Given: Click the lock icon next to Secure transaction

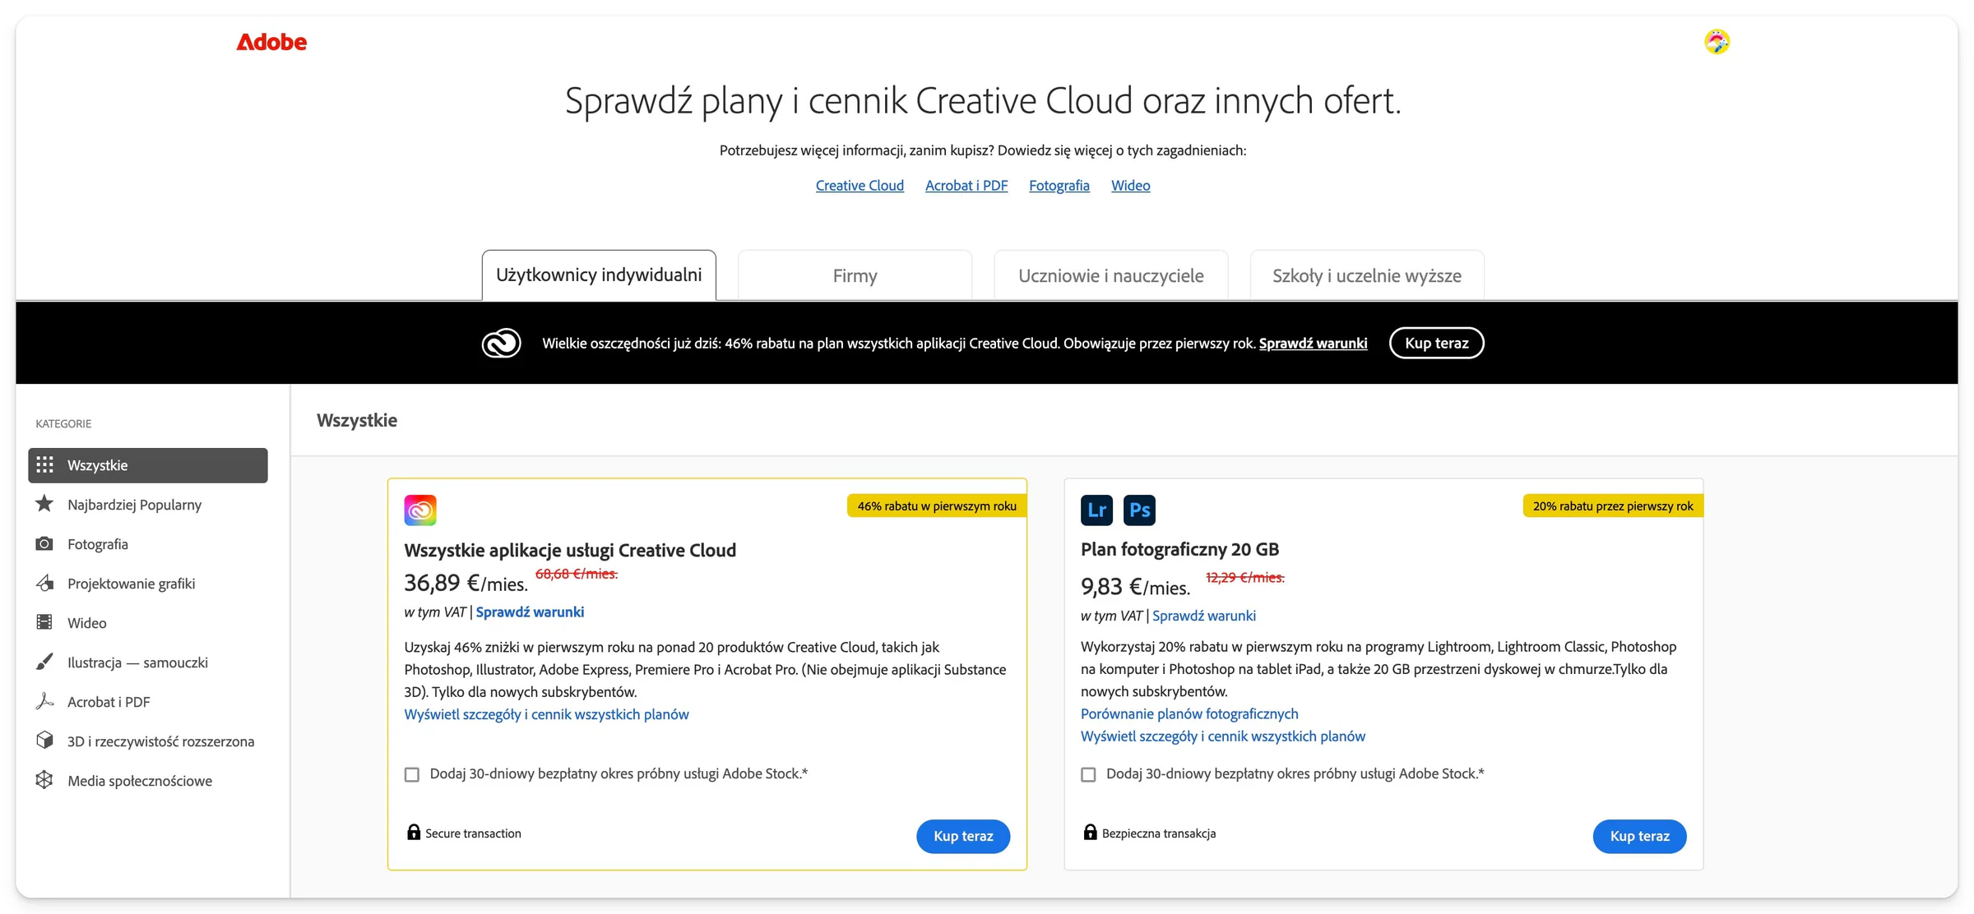Looking at the screenshot, I should click(x=414, y=832).
